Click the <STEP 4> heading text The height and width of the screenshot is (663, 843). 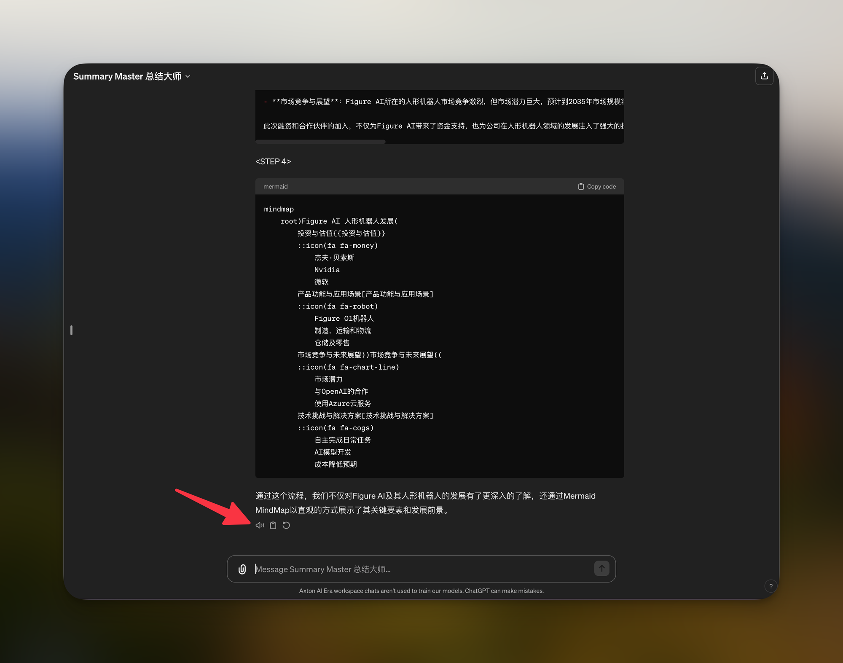[273, 161]
